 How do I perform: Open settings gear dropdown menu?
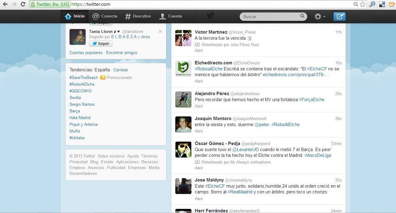coord(320,16)
